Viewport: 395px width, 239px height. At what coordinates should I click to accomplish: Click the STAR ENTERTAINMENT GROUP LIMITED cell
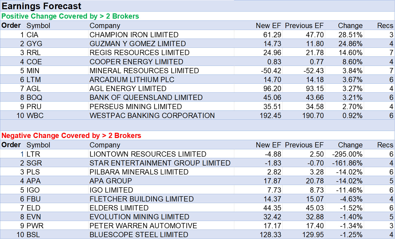click(160, 163)
